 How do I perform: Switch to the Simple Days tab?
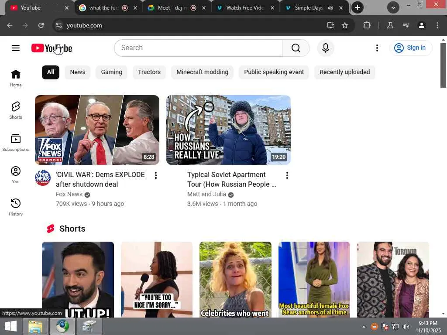tap(314, 8)
